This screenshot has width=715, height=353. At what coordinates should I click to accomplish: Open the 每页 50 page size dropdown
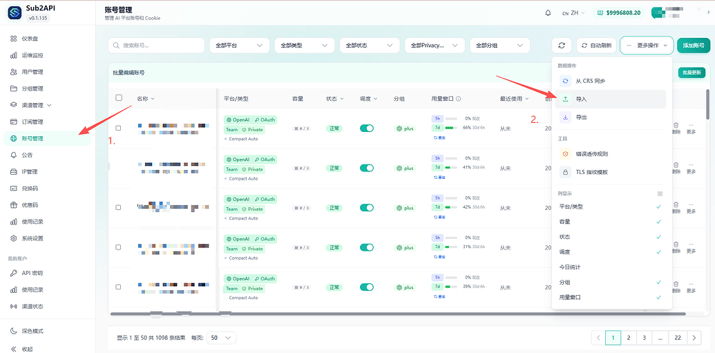coord(221,338)
